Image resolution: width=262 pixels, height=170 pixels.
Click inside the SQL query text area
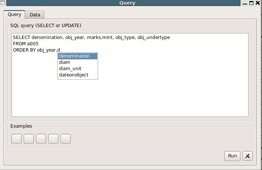130,75
